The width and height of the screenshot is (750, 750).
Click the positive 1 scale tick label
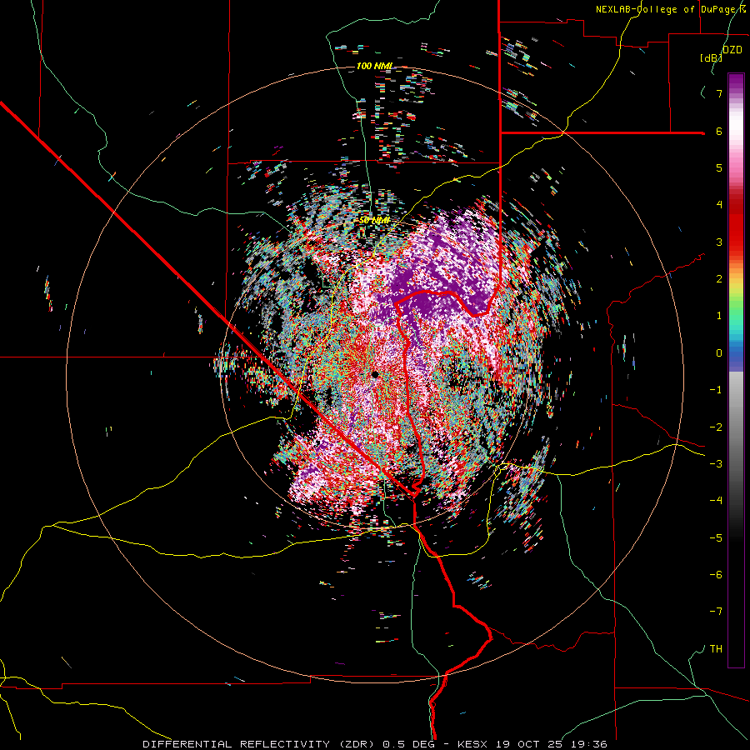tap(719, 315)
